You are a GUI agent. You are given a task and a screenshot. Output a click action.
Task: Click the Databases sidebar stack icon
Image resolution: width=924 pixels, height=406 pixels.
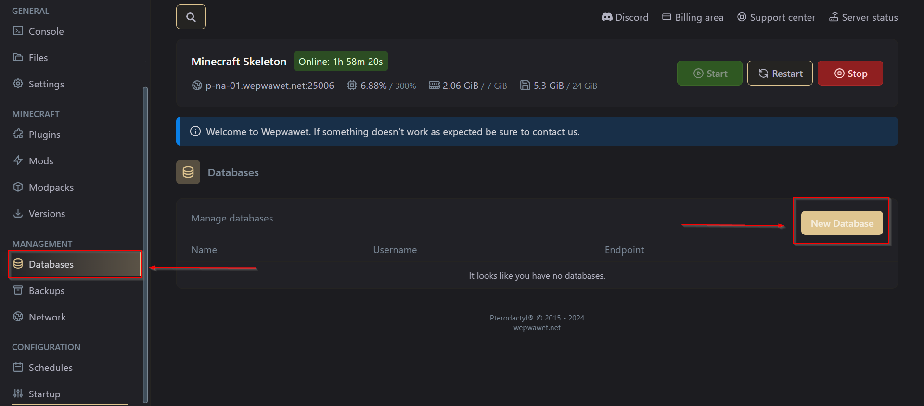18,264
